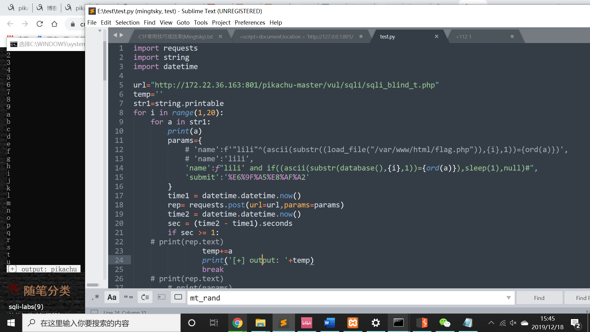Open the search history dropdown arrow
Screen dimensions: 590x332
509,298
